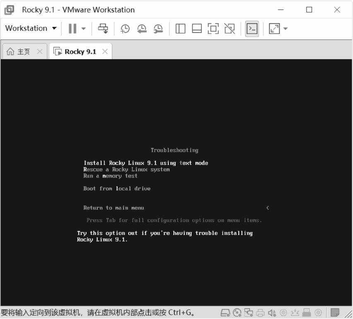This screenshot has height=319, width=353.
Task: Enter full screen mode
Action: pyautogui.click(x=213, y=29)
